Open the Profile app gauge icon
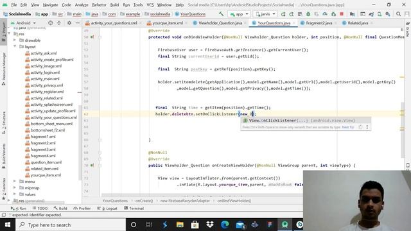This screenshot has width=411, height=231. coord(325,14)
